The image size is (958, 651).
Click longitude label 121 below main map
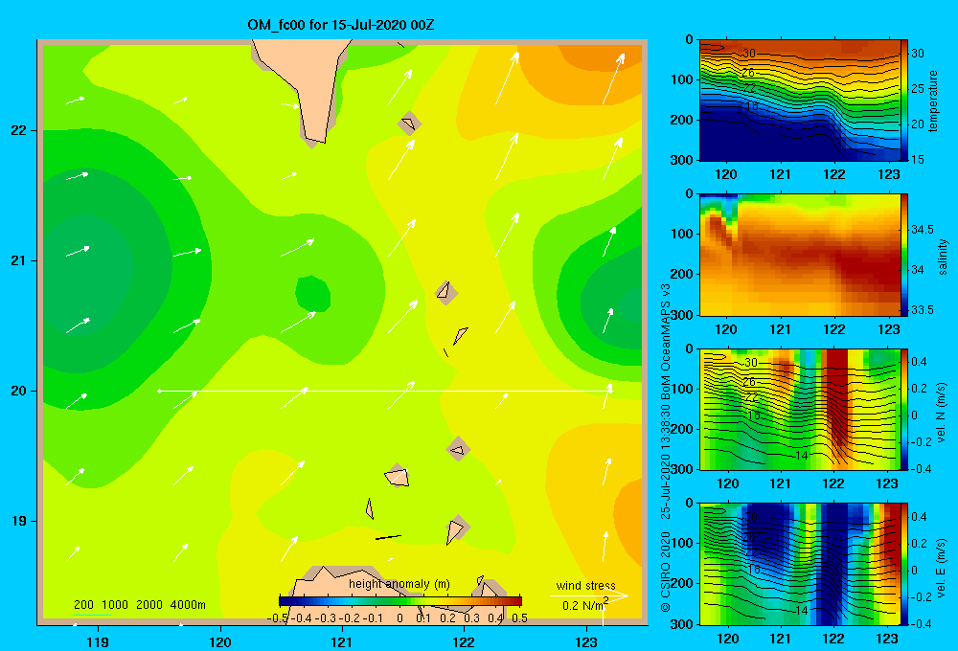point(342,641)
